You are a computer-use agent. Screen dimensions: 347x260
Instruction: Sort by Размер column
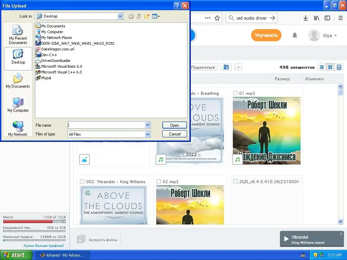(282, 79)
